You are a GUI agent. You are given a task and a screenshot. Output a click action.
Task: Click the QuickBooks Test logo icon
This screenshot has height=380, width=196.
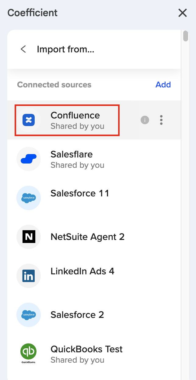pyautogui.click(x=29, y=354)
